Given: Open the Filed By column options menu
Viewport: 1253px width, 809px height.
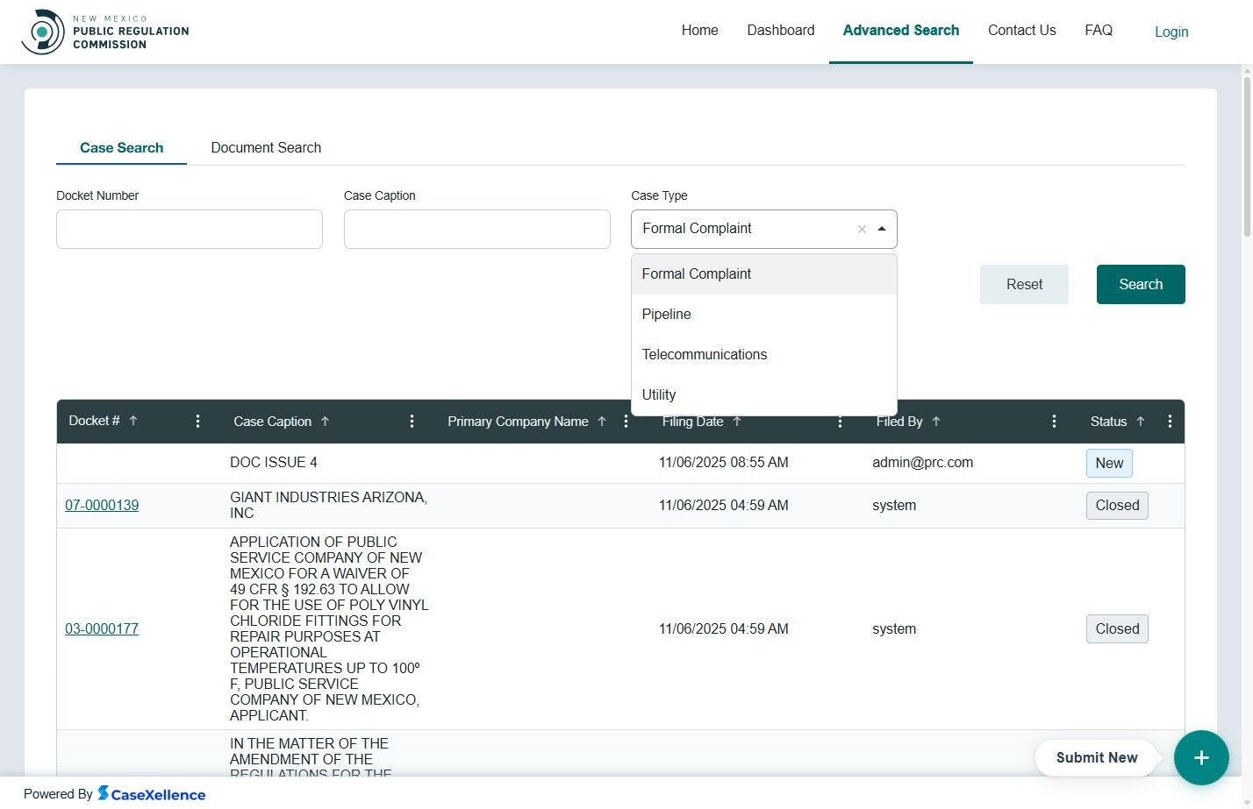Looking at the screenshot, I should (1054, 421).
